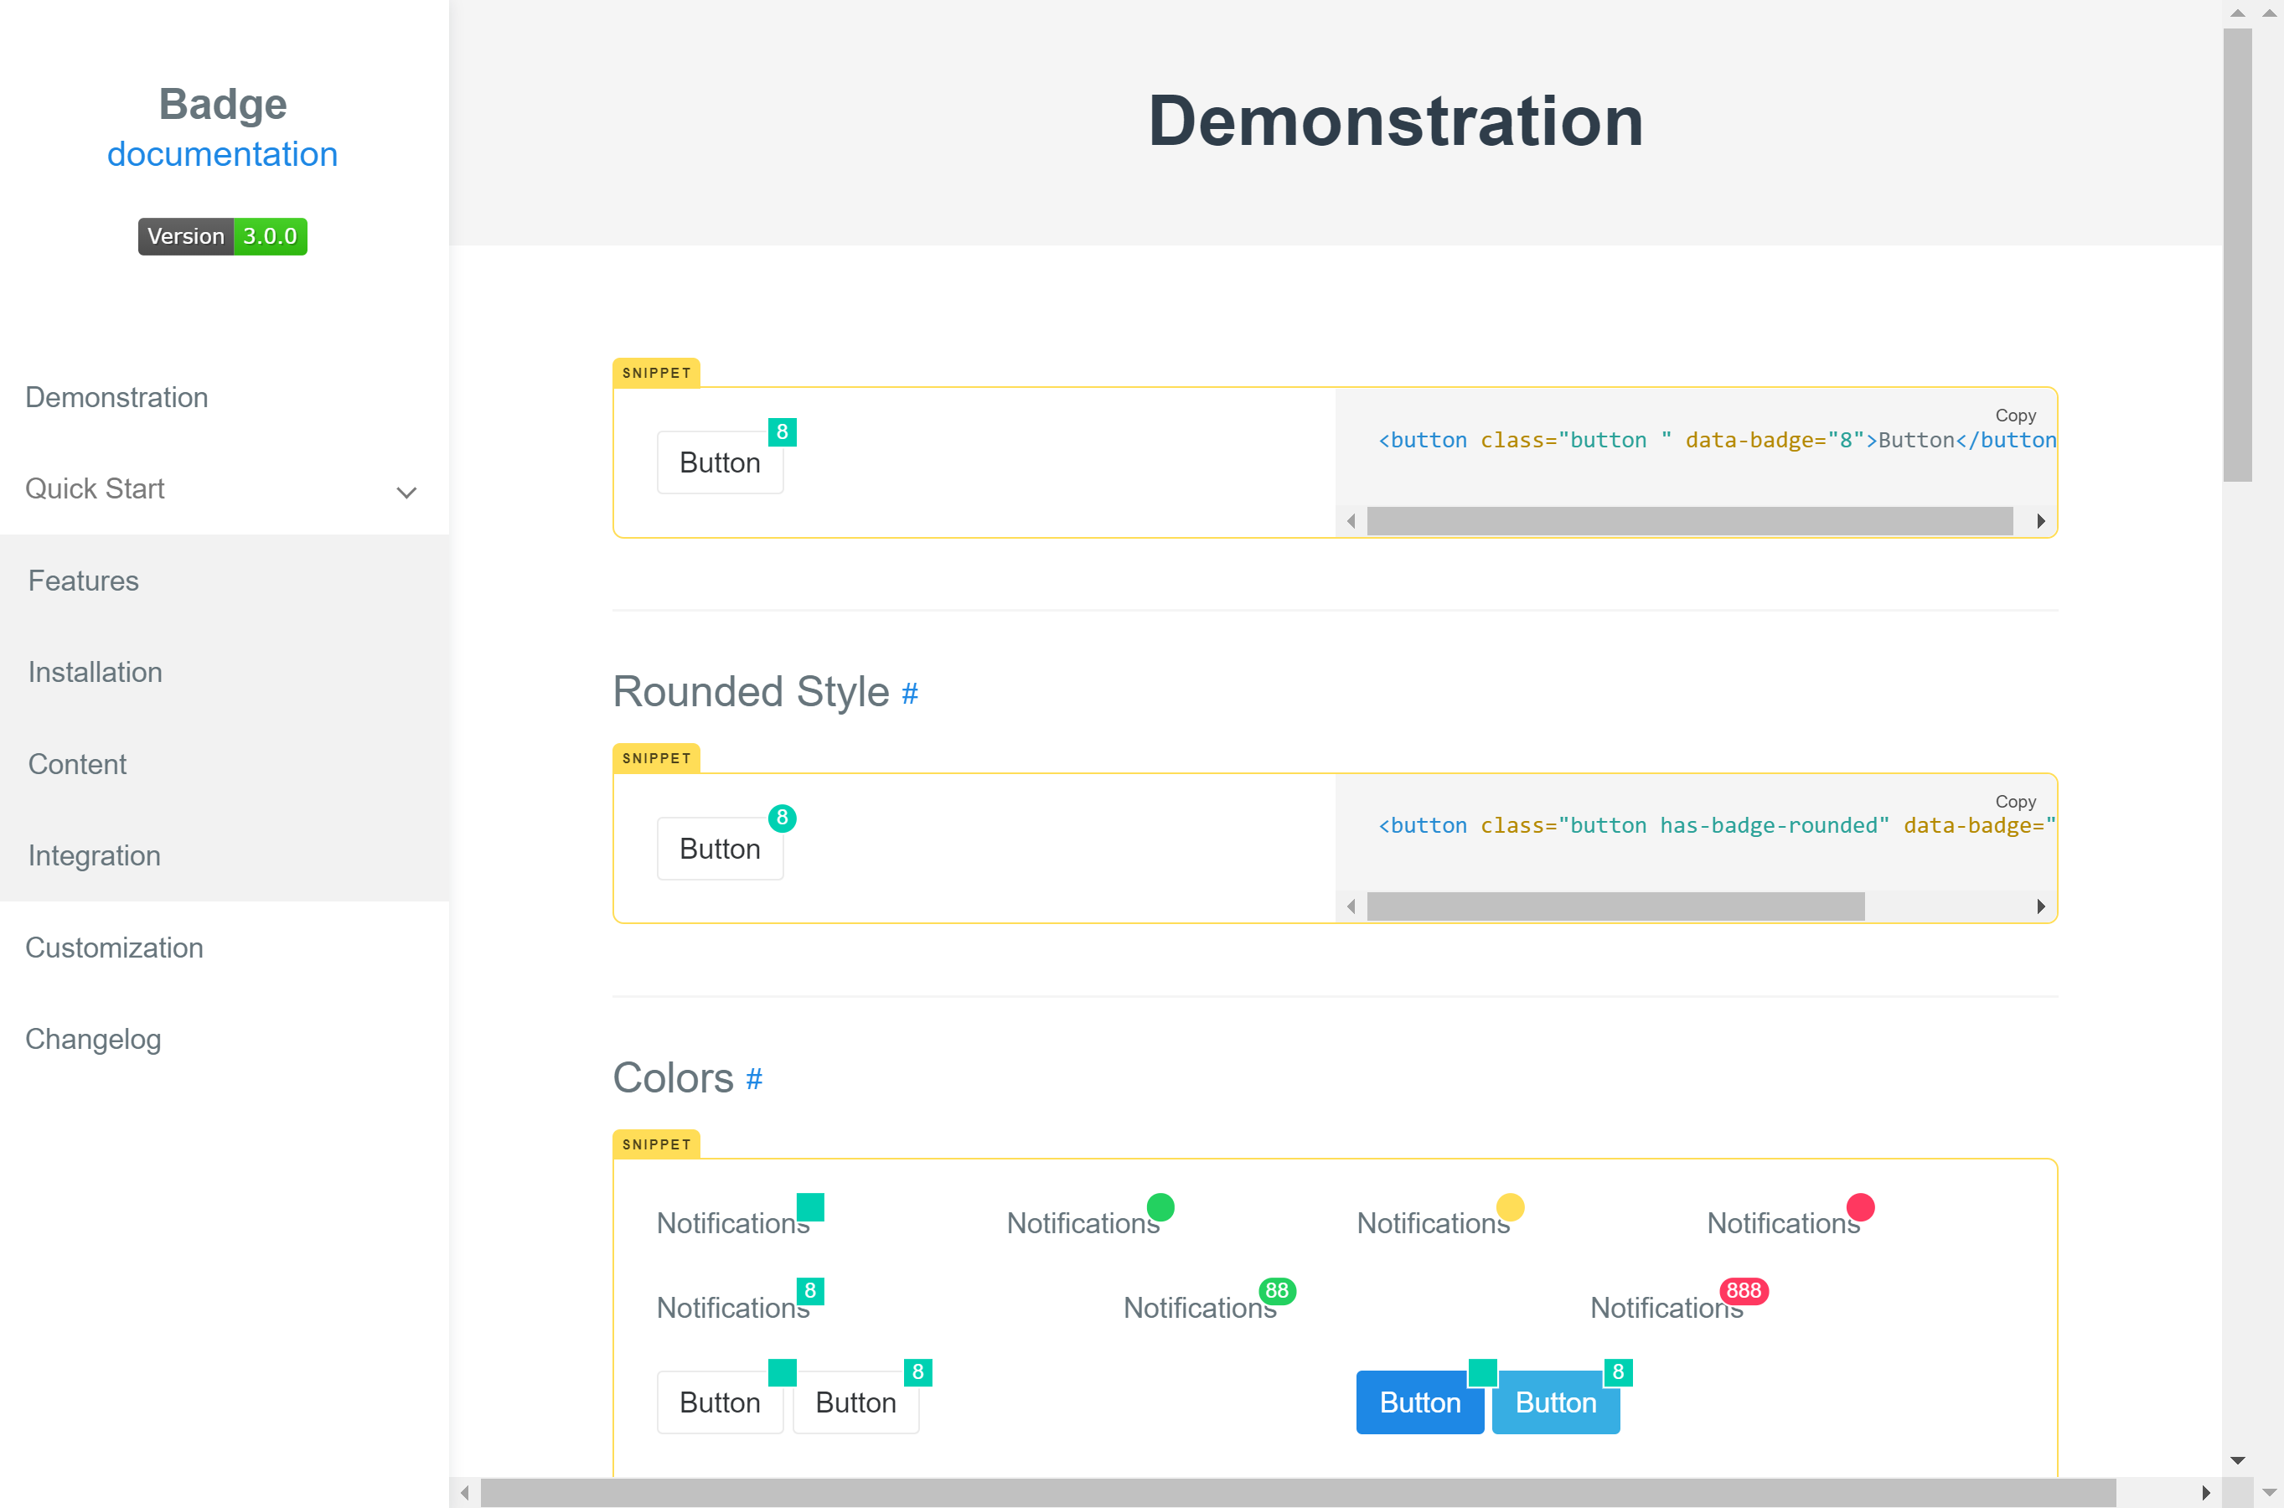Viewport: 2284px width, 1508px height.
Task: Click the blue Button with teal badge
Action: [1418, 1402]
